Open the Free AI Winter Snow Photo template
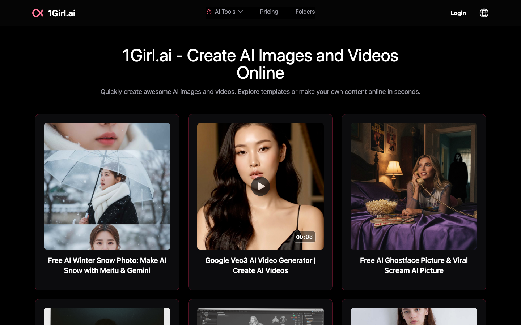This screenshot has height=325, width=521. 107,265
